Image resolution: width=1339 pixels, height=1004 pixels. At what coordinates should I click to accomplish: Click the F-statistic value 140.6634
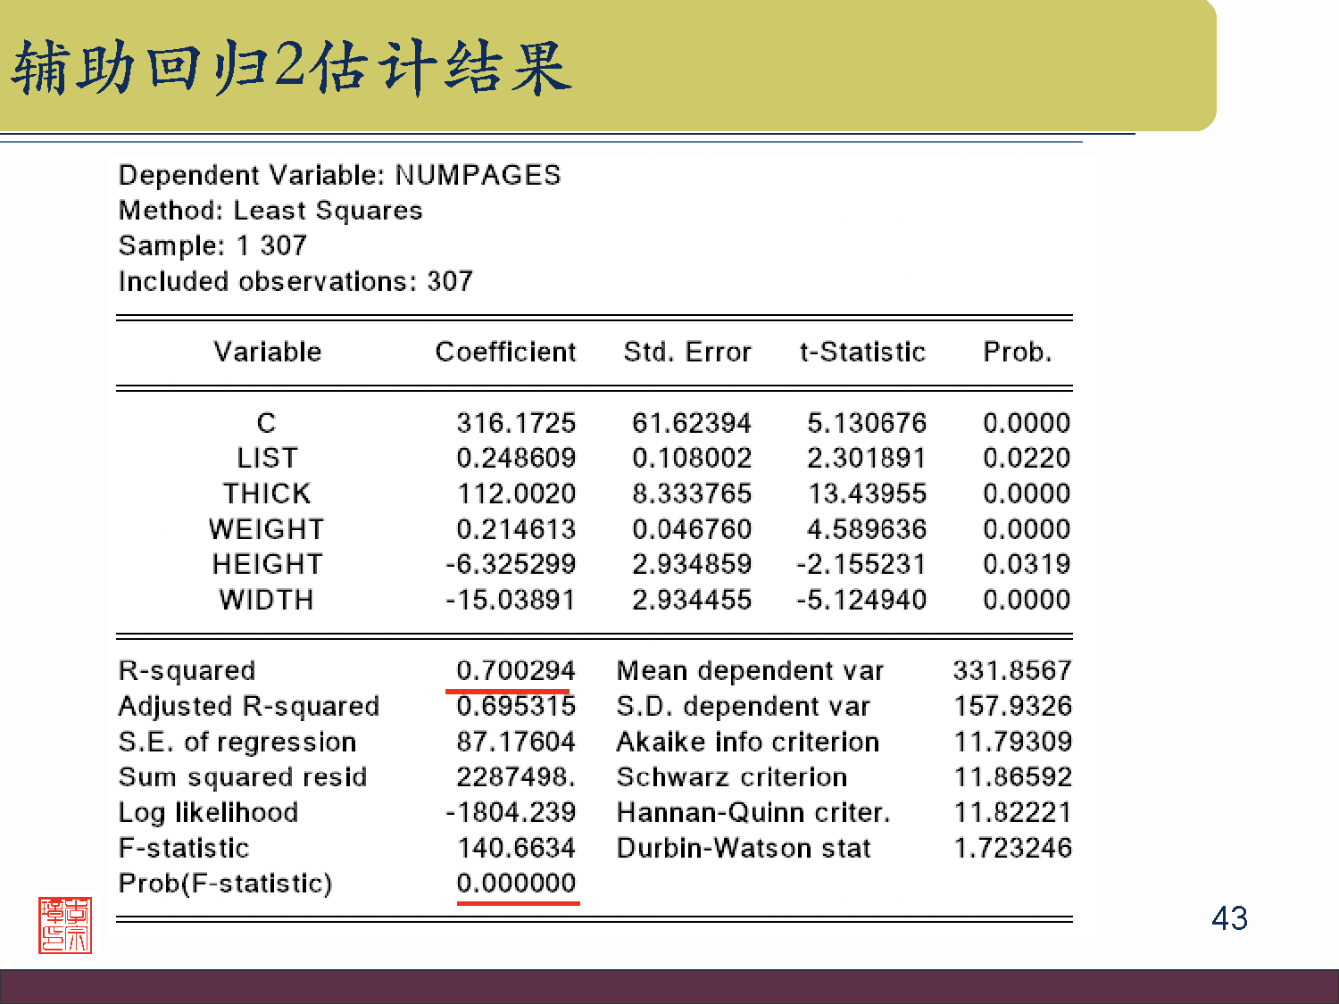pyautogui.click(x=516, y=848)
